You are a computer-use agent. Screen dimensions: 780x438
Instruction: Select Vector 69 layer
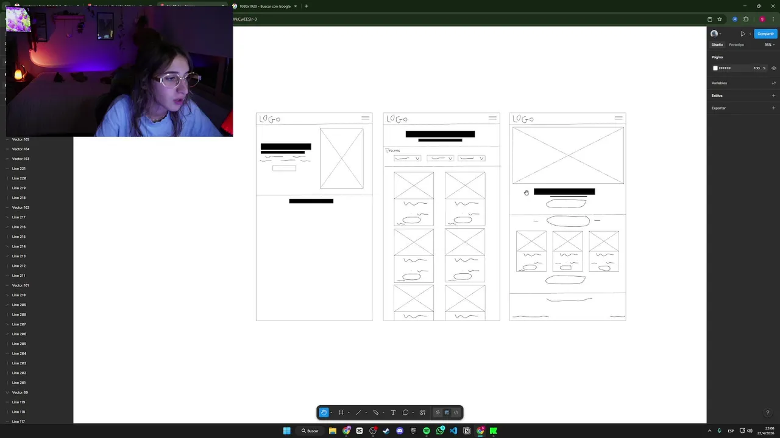coord(20,392)
